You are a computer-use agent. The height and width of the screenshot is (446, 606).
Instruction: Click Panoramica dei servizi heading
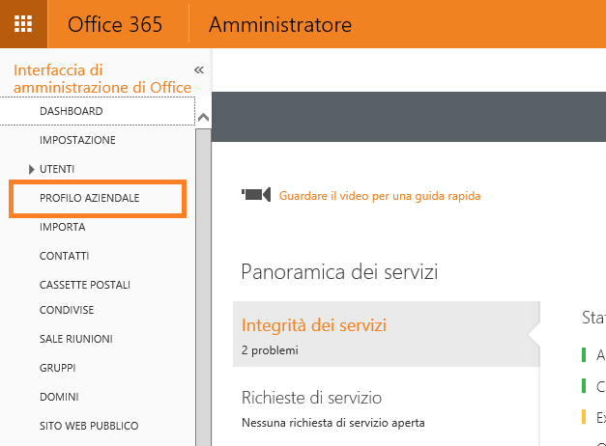(339, 272)
